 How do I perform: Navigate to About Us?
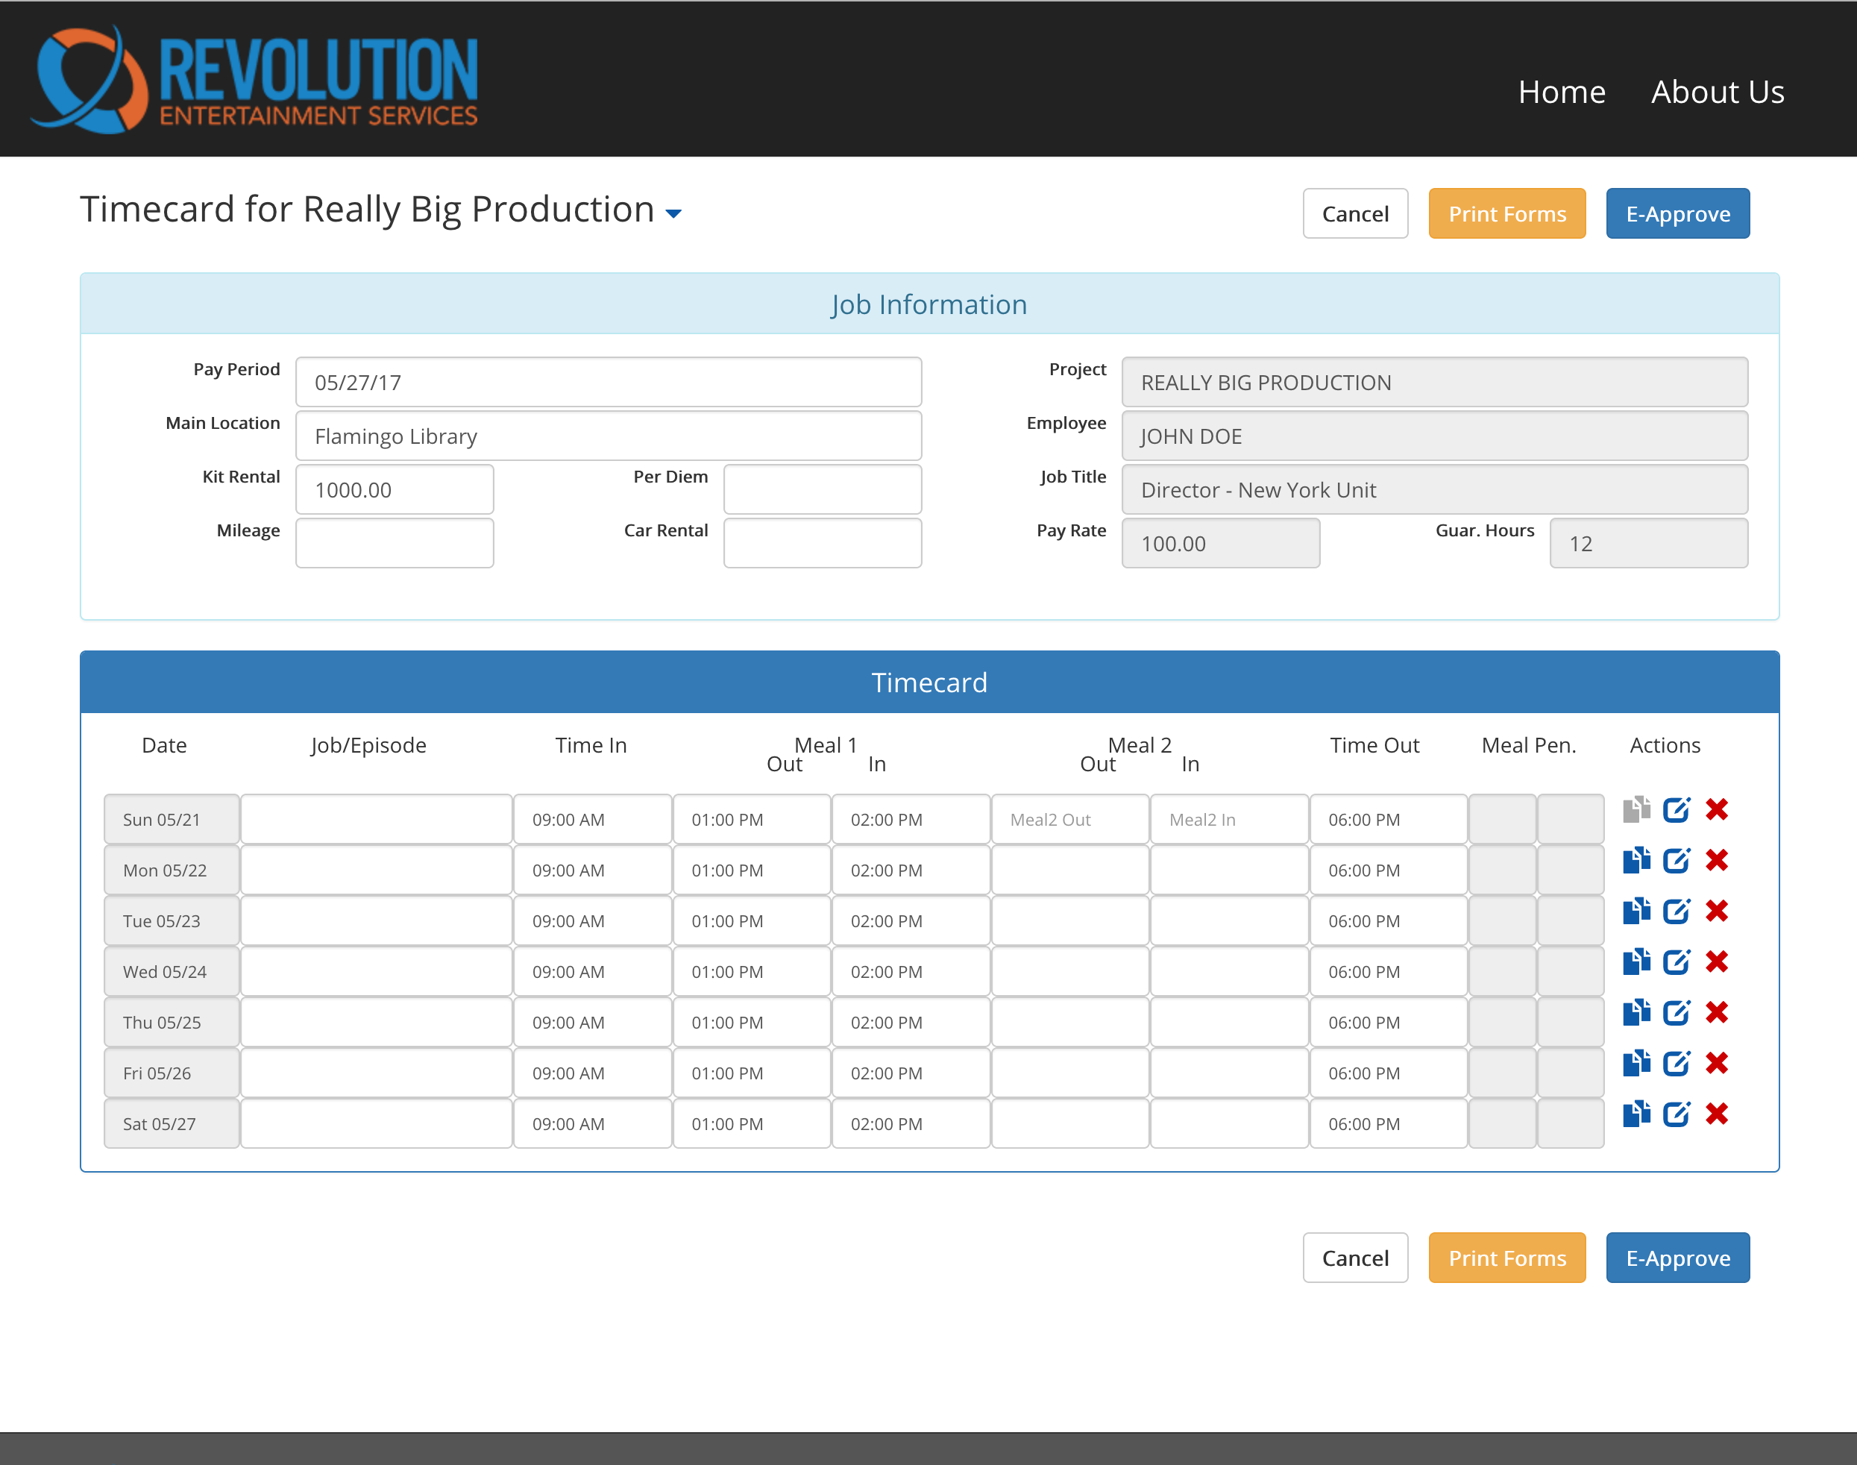tap(1718, 91)
